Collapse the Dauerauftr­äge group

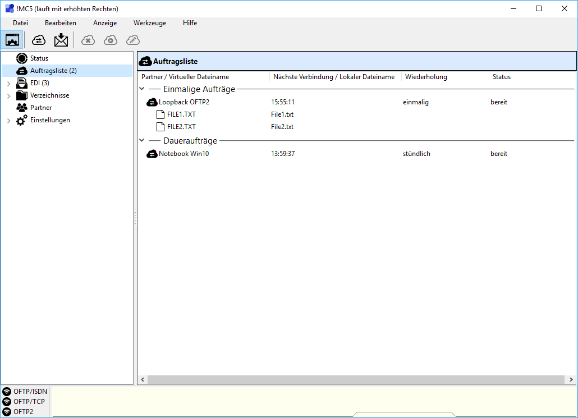click(x=142, y=141)
